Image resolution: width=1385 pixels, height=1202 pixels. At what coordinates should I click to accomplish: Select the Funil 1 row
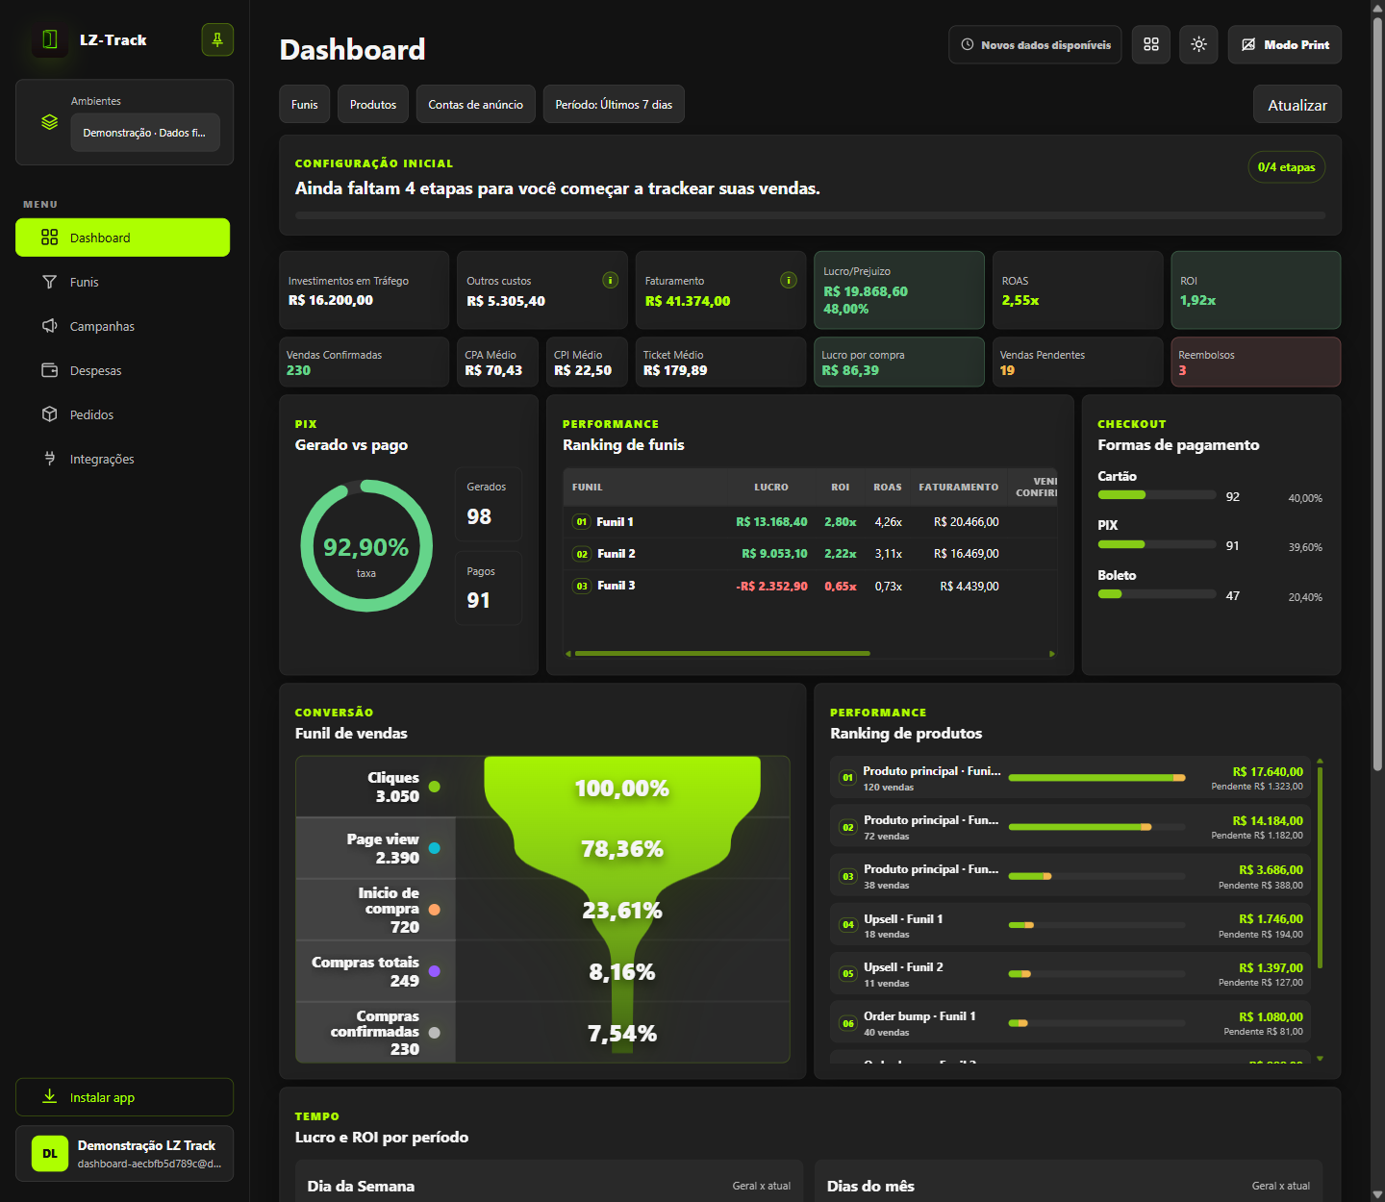click(810, 522)
